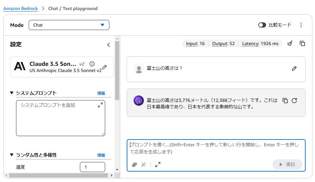Click settings panel vertical scrollbar thumb
The height and width of the screenshot is (182, 315).
[x=117, y=70]
